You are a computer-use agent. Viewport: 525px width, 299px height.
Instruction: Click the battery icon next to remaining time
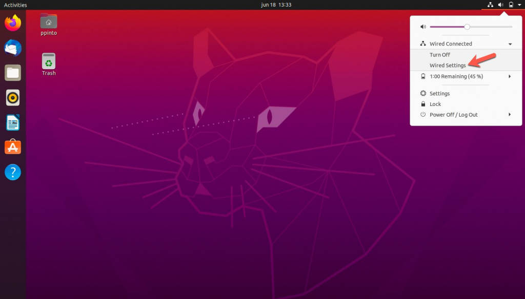pyautogui.click(x=422, y=76)
